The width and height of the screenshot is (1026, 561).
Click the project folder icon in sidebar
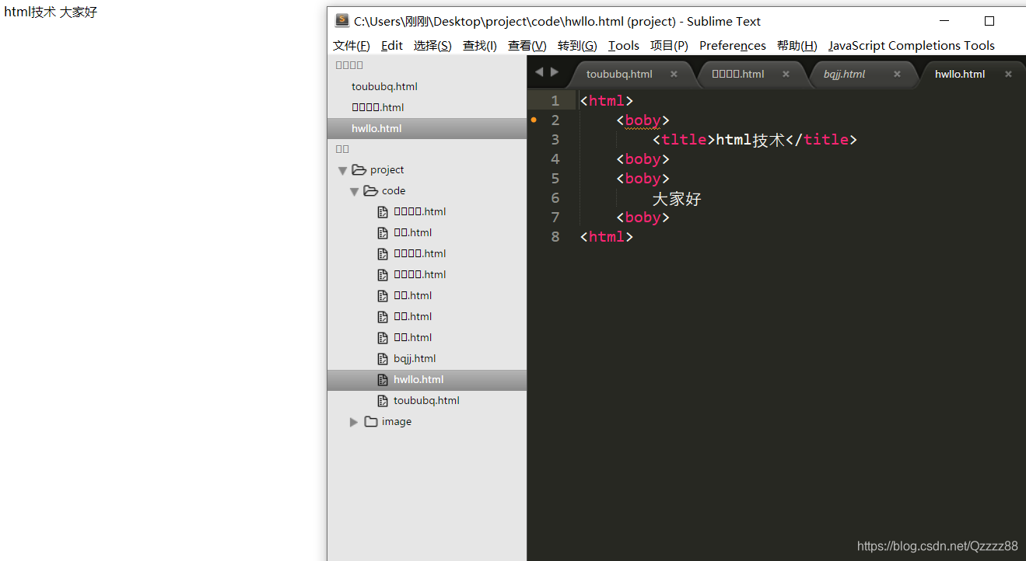click(359, 169)
